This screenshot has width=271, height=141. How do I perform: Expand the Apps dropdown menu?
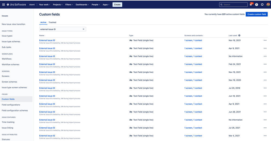(106, 5)
